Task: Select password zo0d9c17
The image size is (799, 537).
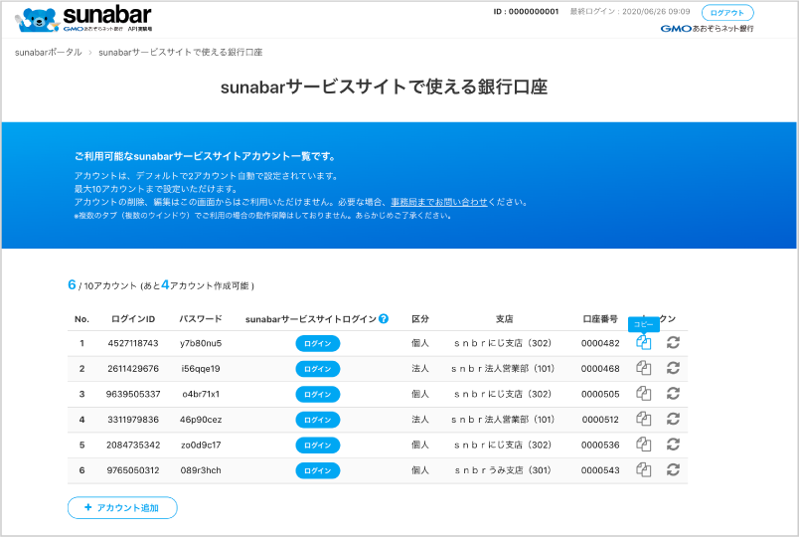Action: [201, 446]
